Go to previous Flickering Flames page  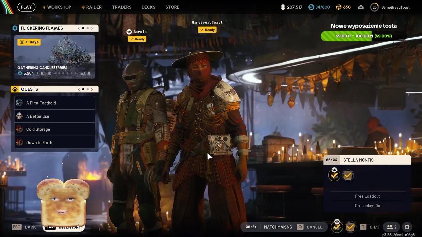79,28
